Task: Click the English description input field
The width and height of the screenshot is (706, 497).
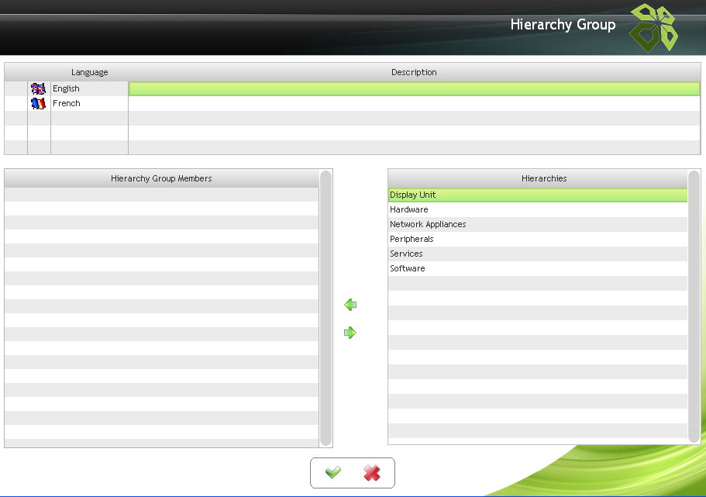Action: [x=414, y=88]
